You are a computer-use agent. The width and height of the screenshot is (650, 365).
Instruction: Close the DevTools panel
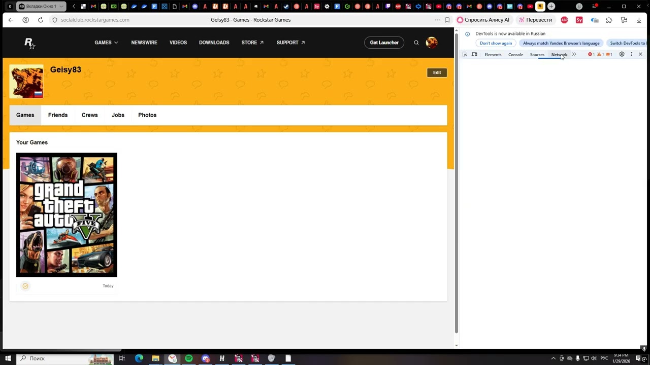640,54
